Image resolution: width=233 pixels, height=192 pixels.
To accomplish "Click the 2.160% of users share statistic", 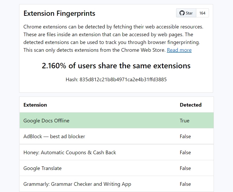I will pyautogui.click(x=116, y=66).
